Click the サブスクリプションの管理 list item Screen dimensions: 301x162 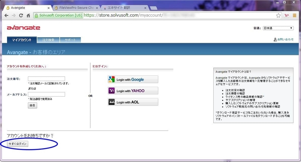[x=240, y=100]
